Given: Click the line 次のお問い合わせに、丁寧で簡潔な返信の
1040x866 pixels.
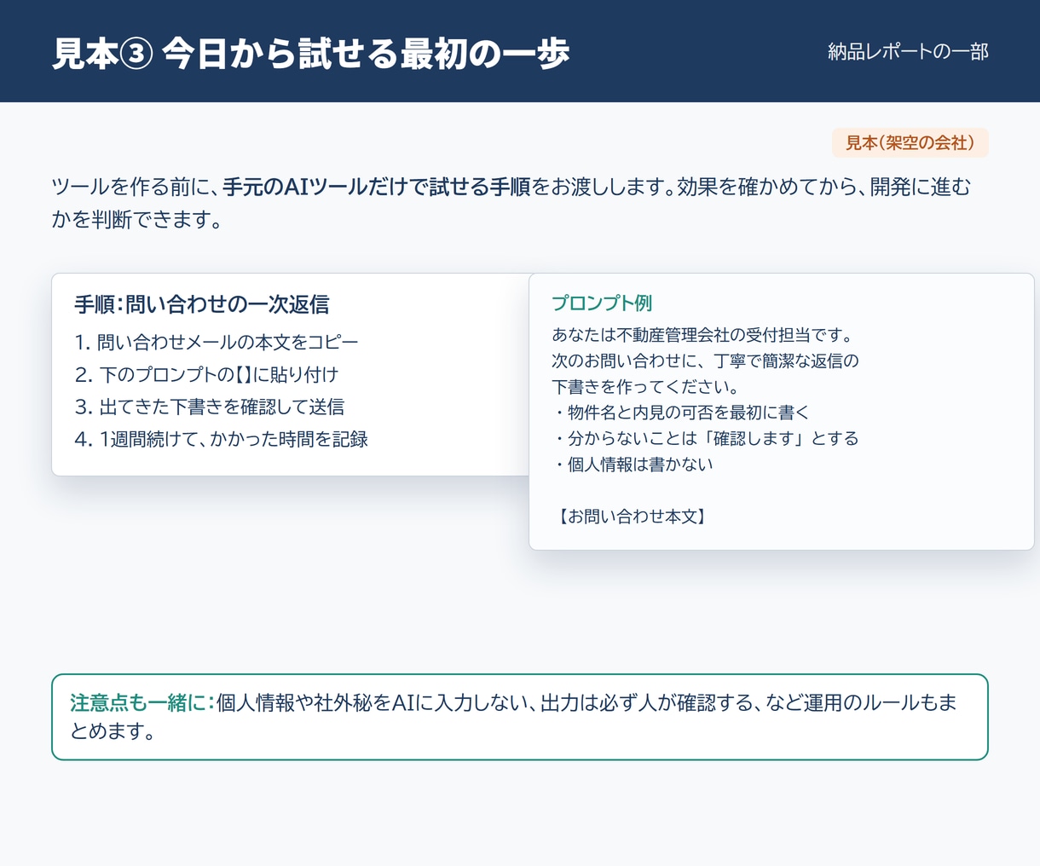Looking at the screenshot, I should click(705, 361).
